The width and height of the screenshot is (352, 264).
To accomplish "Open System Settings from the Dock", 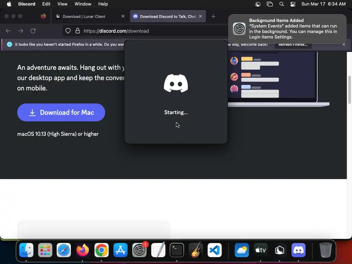I will click(x=139, y=250).
